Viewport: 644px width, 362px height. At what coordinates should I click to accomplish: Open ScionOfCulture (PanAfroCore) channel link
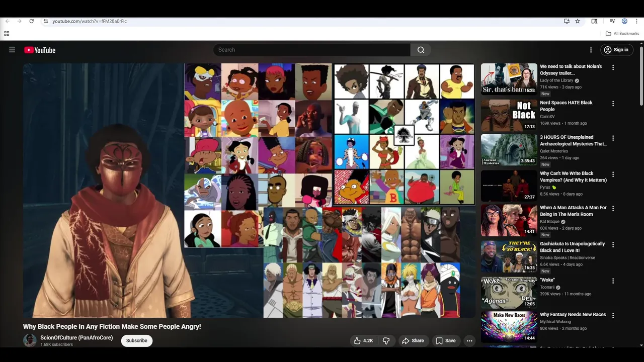(x=76, y=337)
